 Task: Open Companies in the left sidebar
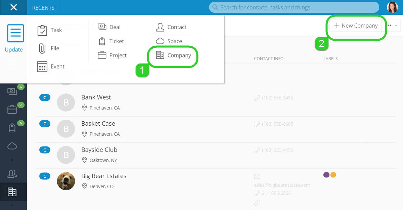click(12, 192)
